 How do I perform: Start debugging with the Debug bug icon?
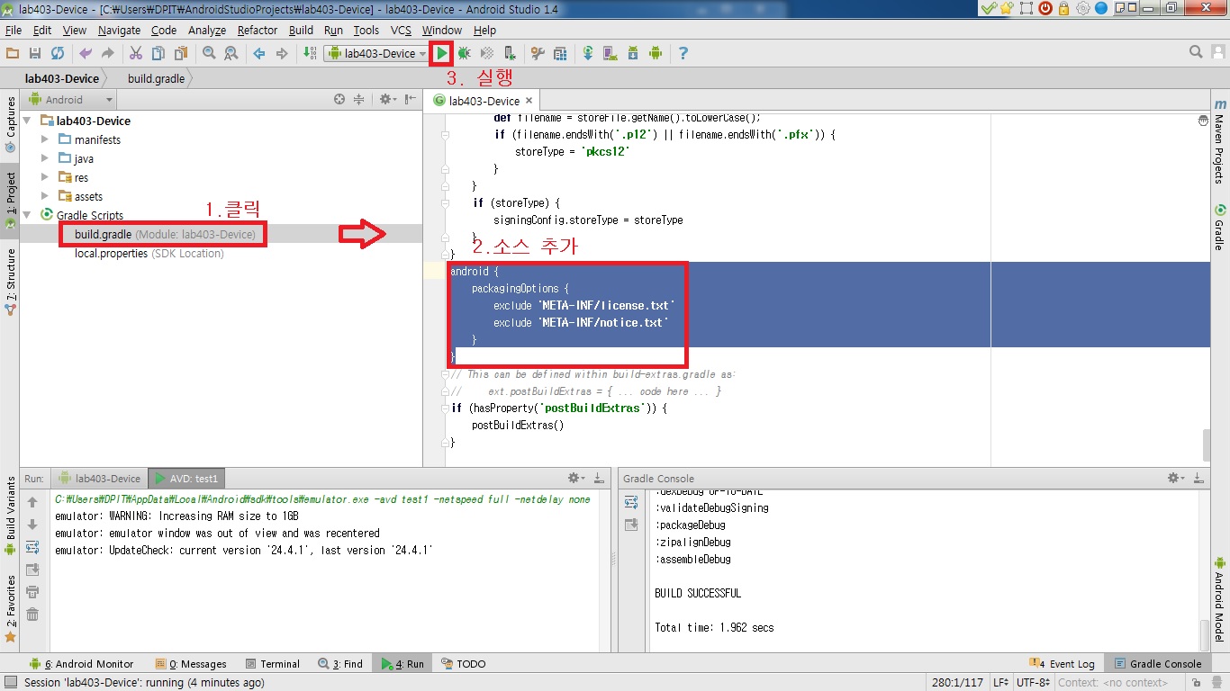(x=465, y=54)
